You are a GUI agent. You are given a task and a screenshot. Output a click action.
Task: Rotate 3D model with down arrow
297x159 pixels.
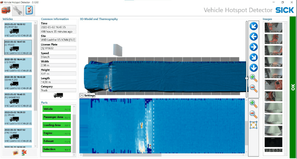[x=253, y=68]
